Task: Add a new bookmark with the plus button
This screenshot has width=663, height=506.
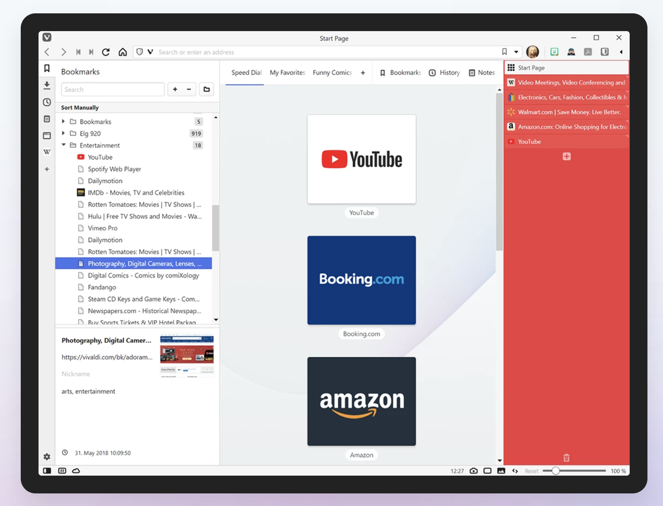Action: tap(175, 89)
